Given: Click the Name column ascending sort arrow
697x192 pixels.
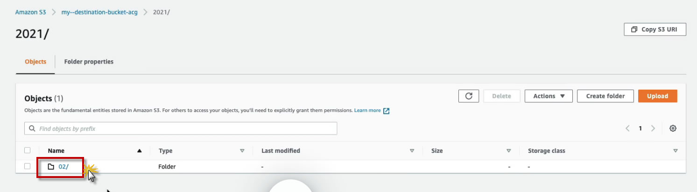Looking at the screenshot, I should click(x=139, y=151).
